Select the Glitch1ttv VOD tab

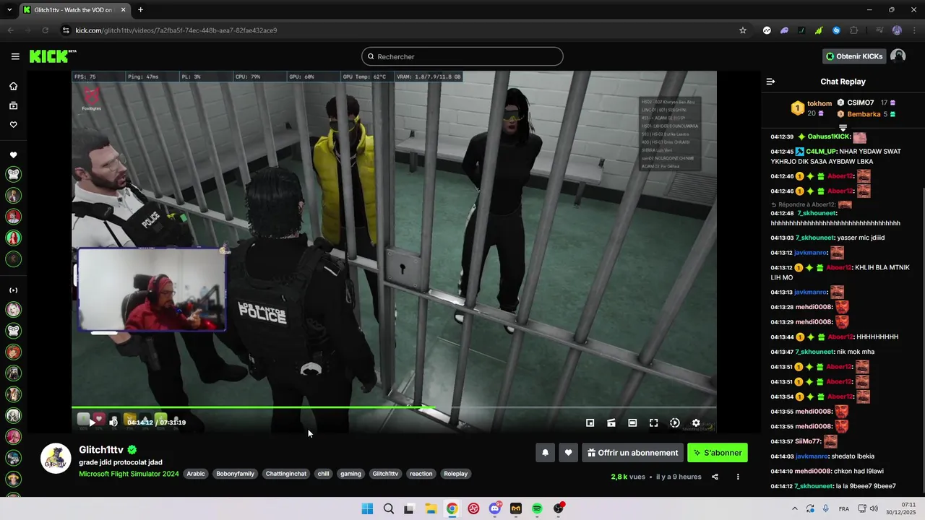[x=74, y=10]
